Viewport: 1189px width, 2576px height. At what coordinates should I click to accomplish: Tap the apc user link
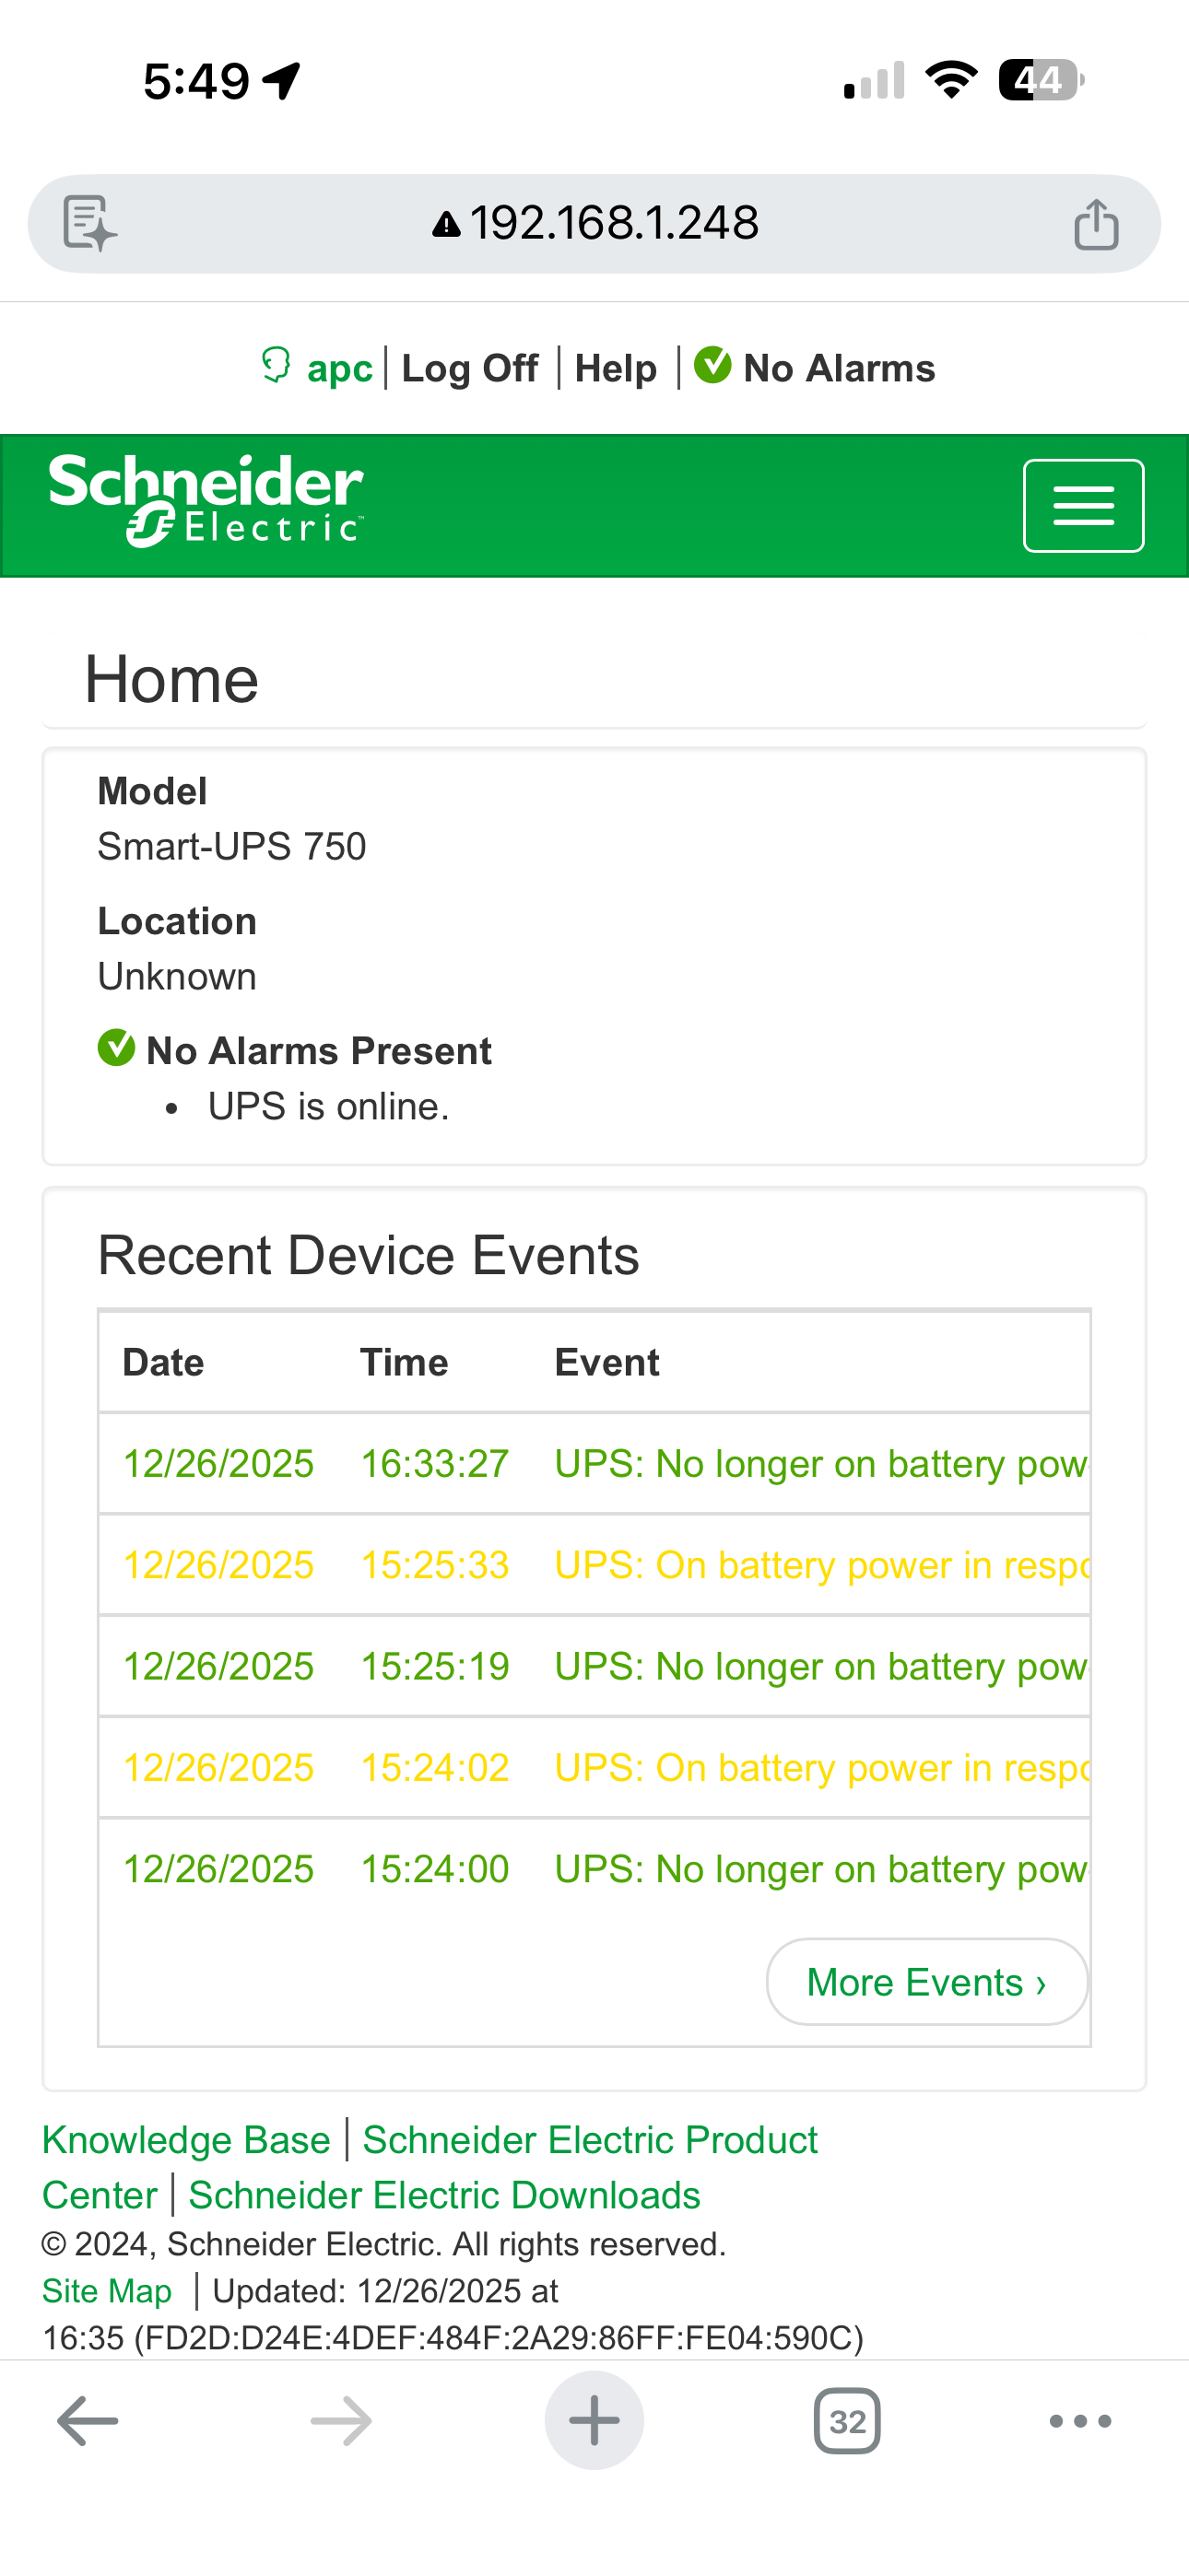point(339,369)
